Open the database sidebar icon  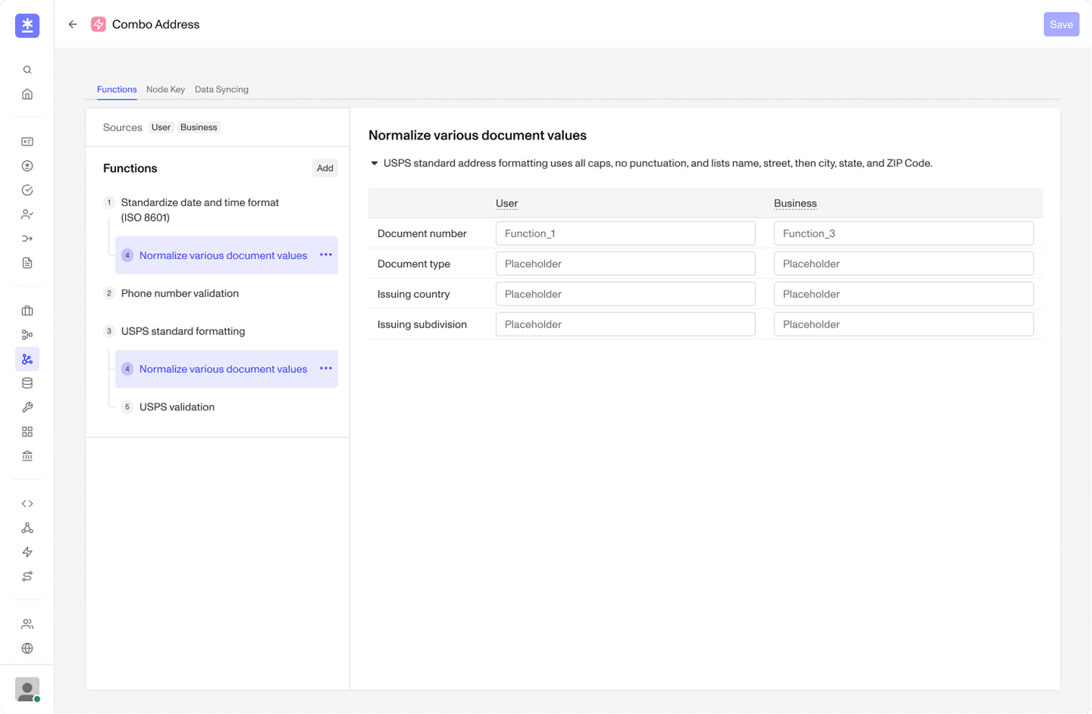click(x=27, y=383)
